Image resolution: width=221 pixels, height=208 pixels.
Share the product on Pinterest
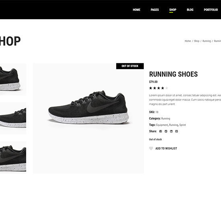176,131
